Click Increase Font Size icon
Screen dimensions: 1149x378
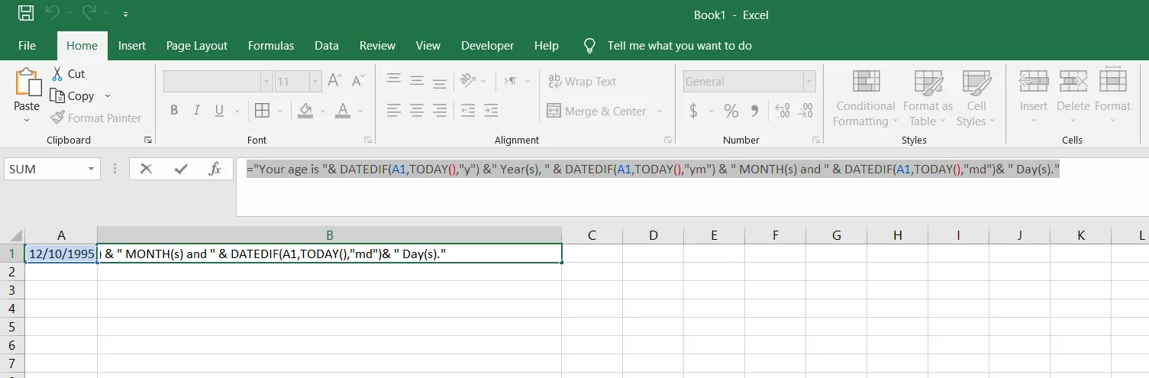334,81
